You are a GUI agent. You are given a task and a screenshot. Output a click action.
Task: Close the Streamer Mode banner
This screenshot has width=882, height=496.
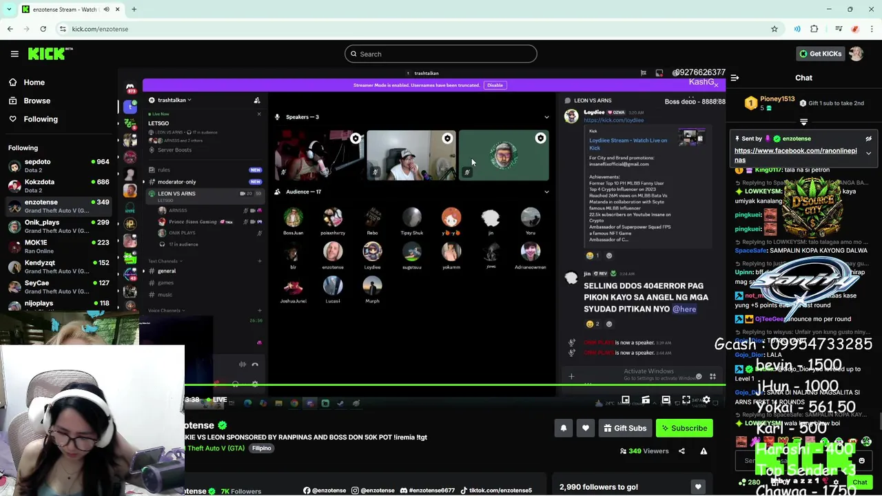point(716,85)
